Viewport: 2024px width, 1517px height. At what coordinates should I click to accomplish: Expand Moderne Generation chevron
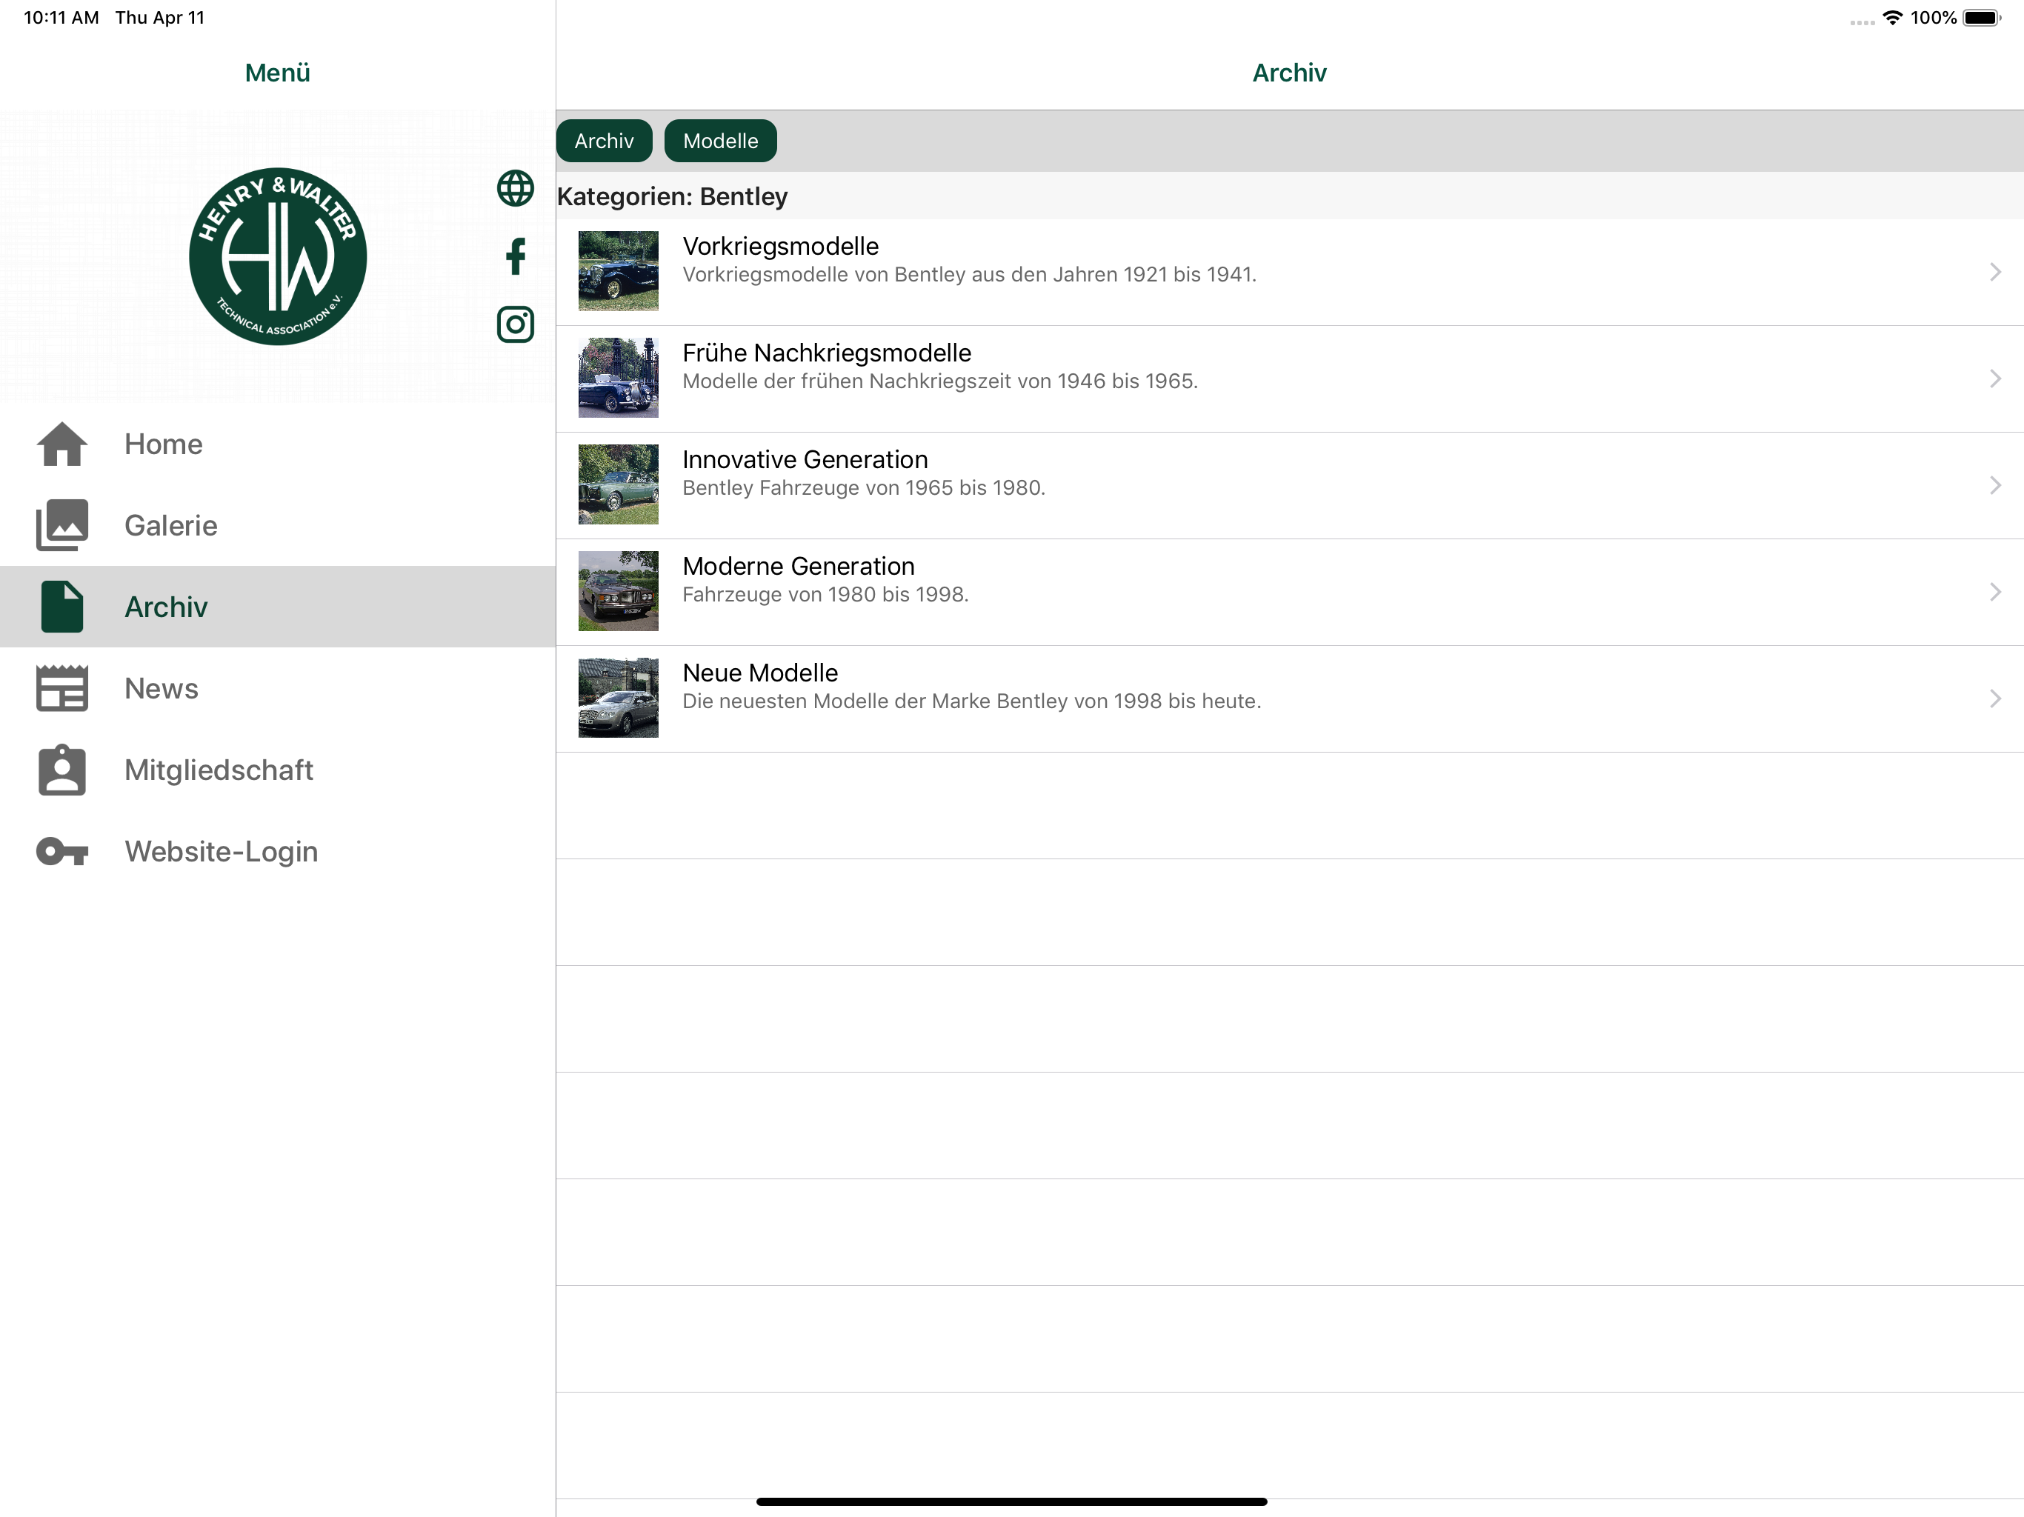coord(1994,592)
